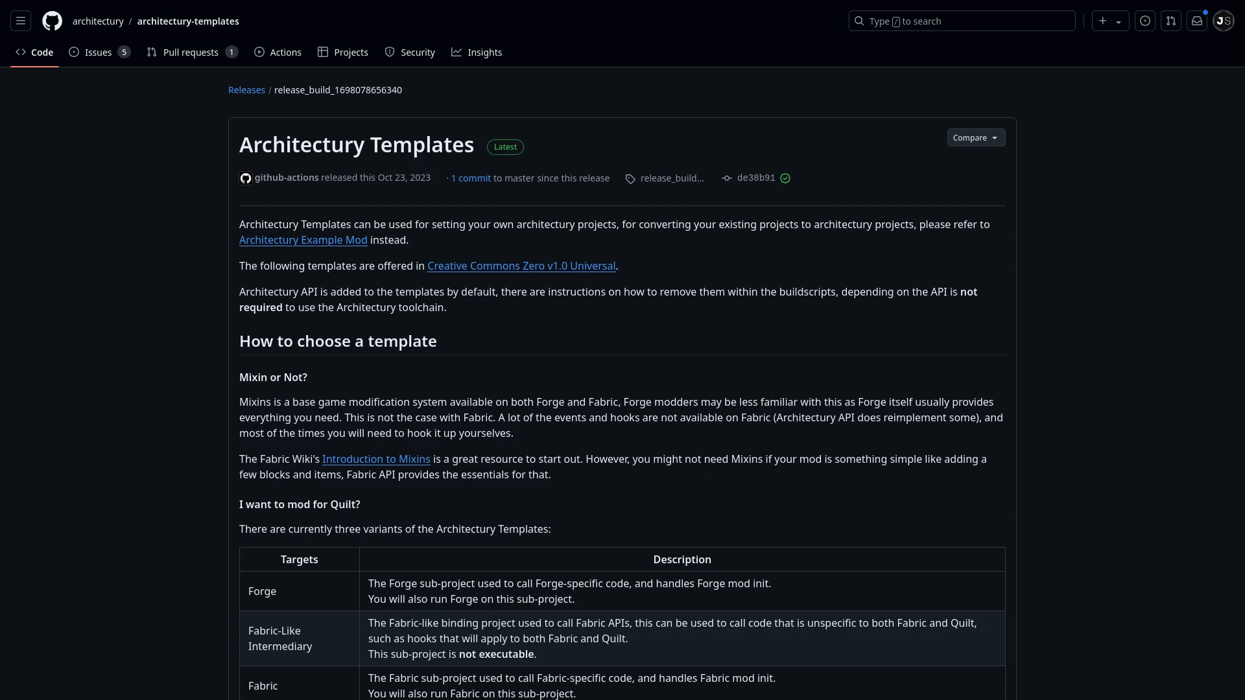Click the How to choose a template heading

pyautogui.click(x=338, y=341)
